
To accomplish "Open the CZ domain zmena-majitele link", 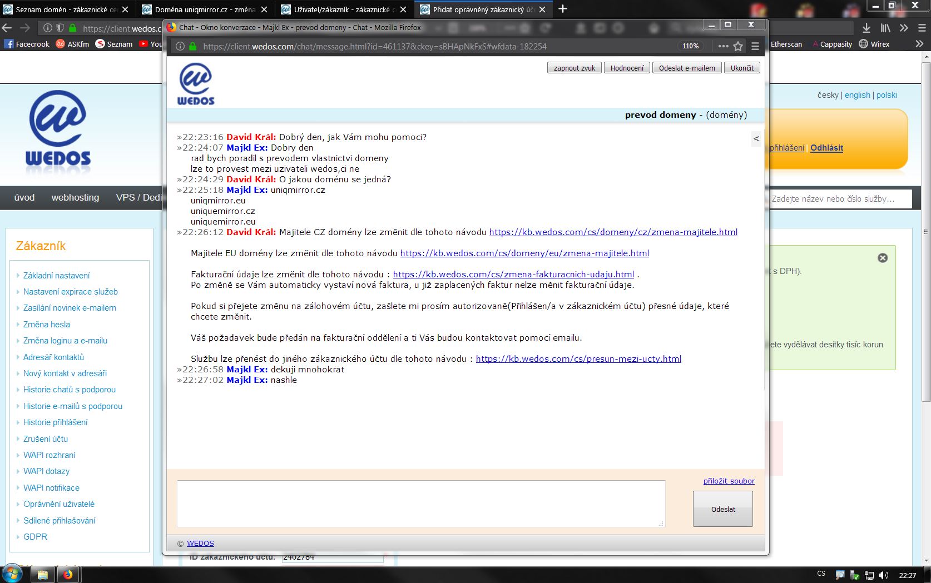I will 613,232.
